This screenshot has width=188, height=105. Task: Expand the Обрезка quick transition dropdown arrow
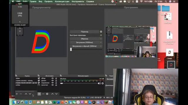[101, 39]
